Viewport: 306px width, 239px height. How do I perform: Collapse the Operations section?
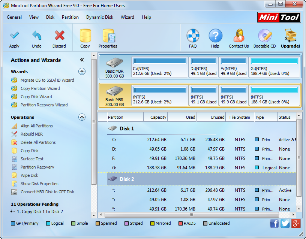click(x=82, y=117)
